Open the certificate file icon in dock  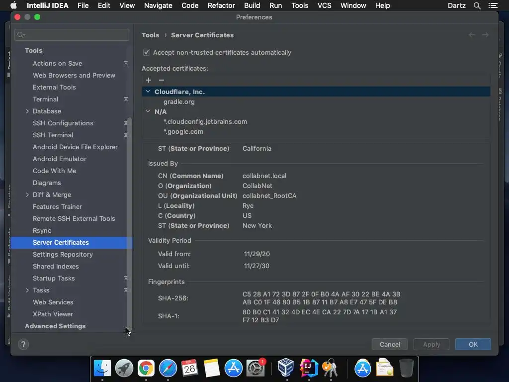coord(385,368)
